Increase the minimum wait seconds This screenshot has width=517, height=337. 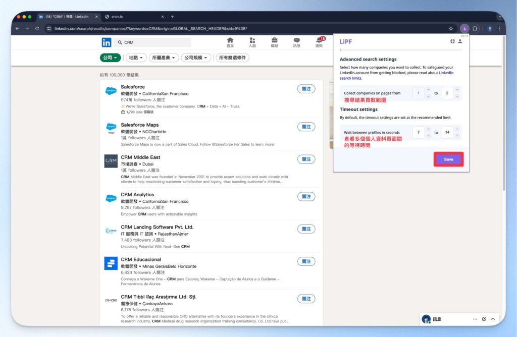pyautogui.click(x=428, y=129)
